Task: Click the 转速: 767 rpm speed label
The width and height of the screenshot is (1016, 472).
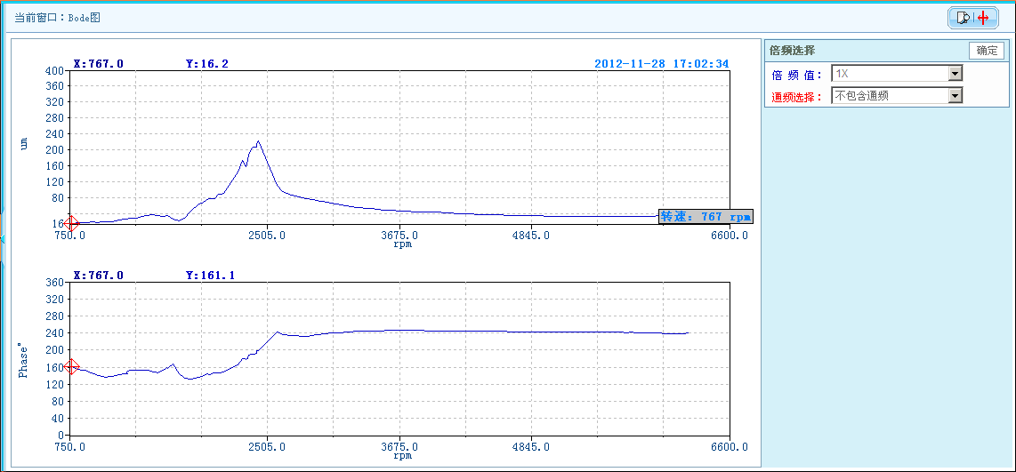Action: pos(706,216)
